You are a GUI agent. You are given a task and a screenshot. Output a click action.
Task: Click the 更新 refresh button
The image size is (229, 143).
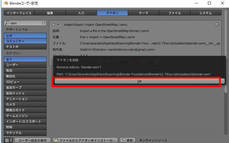(127, 140)
